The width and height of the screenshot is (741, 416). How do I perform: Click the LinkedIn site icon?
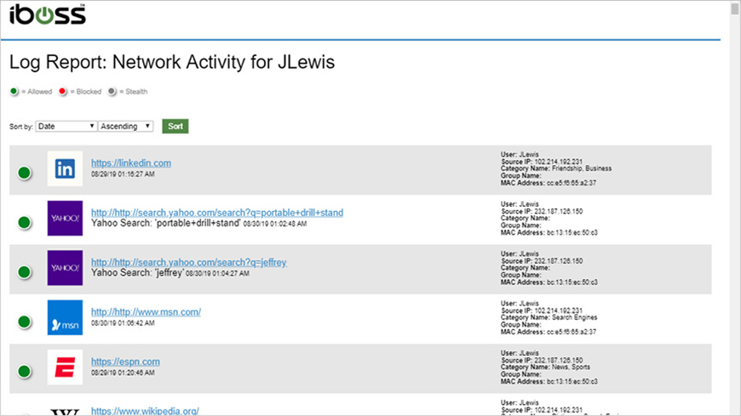click(65, 168)
